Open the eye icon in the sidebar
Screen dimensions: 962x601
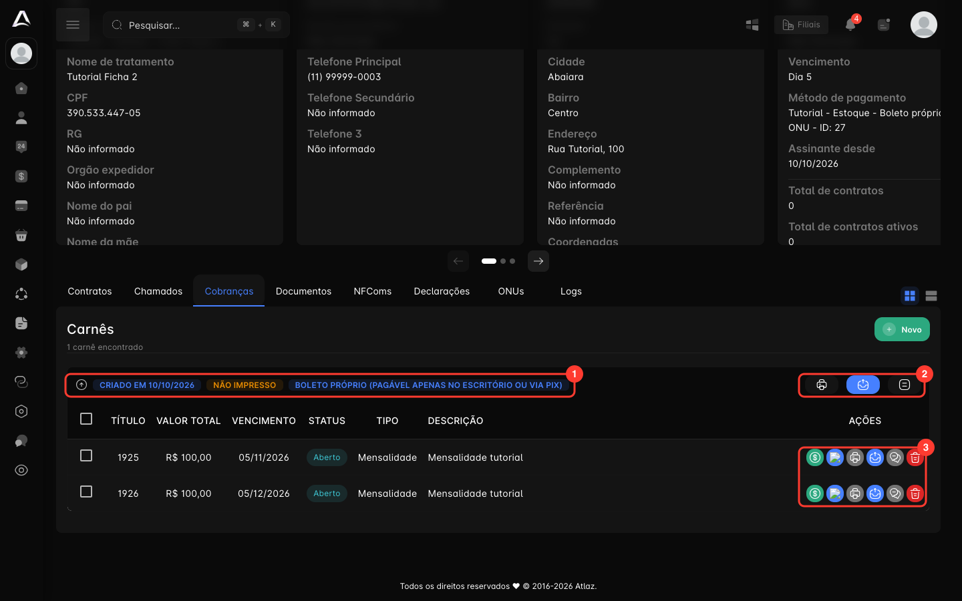click(21, 470)
